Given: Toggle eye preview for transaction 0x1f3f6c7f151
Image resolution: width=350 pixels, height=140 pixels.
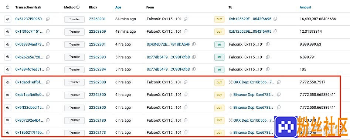Looking at the screenshot, I should [8, 32].
